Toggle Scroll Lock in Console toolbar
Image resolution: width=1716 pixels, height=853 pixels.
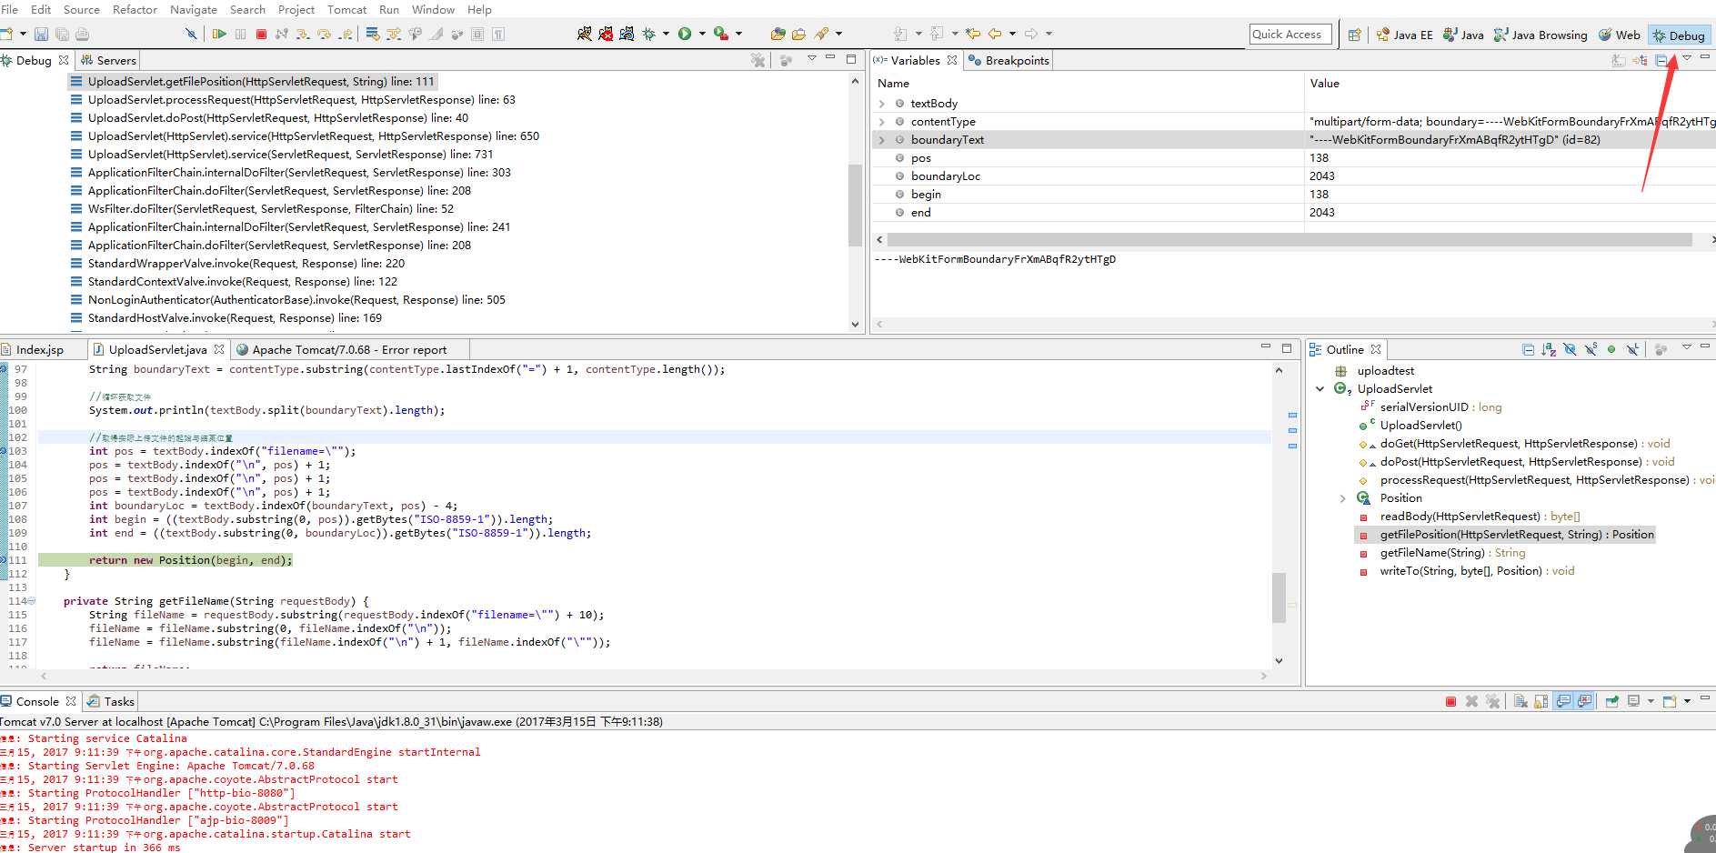point(1540,701)
